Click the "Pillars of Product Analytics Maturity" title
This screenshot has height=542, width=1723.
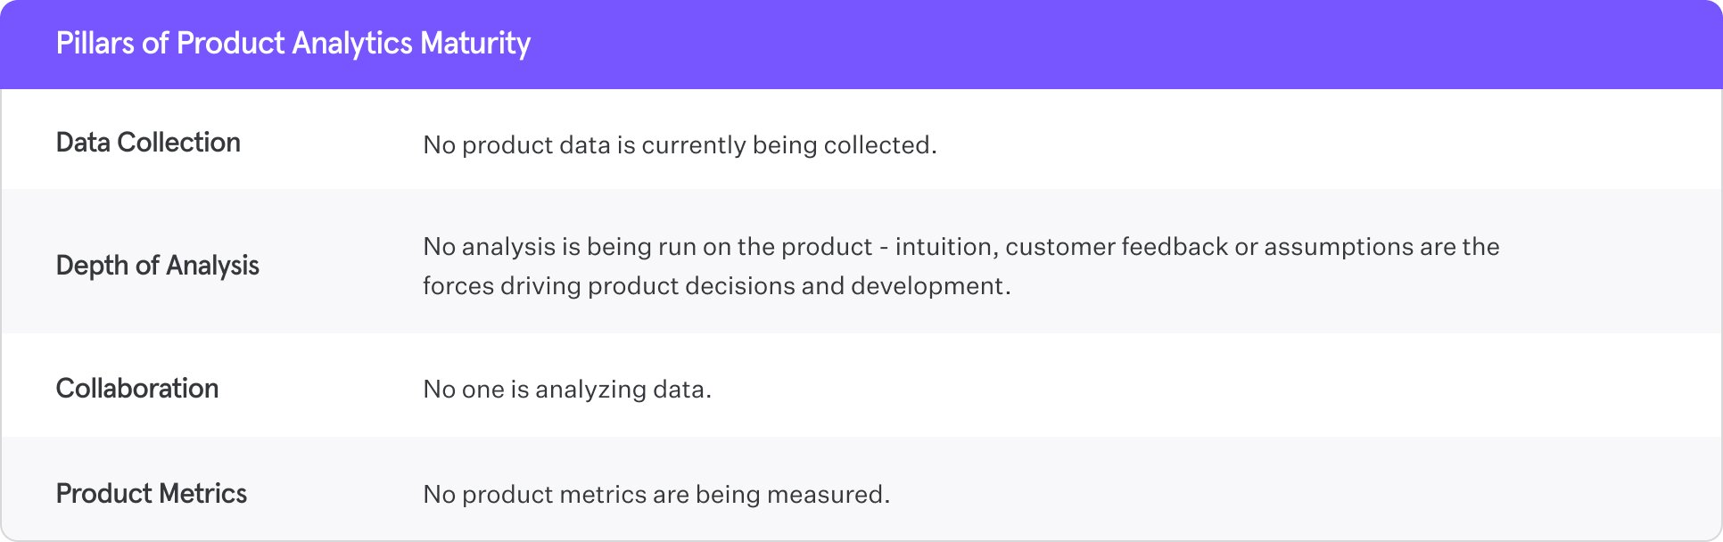[x=293, y=44]
